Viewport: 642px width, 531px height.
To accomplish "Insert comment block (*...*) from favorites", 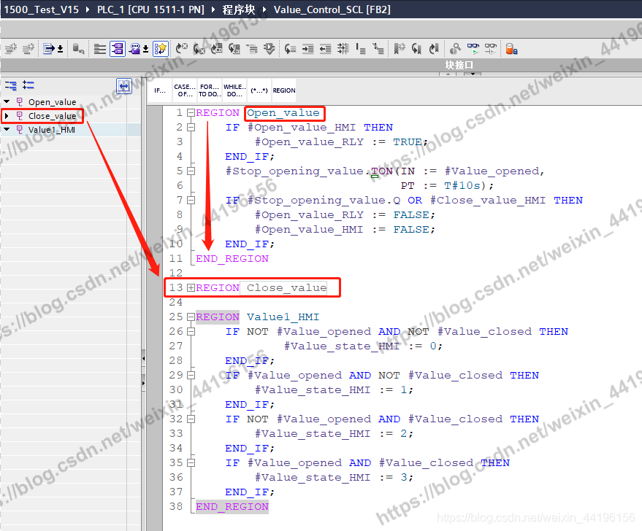I will point(259,90).
